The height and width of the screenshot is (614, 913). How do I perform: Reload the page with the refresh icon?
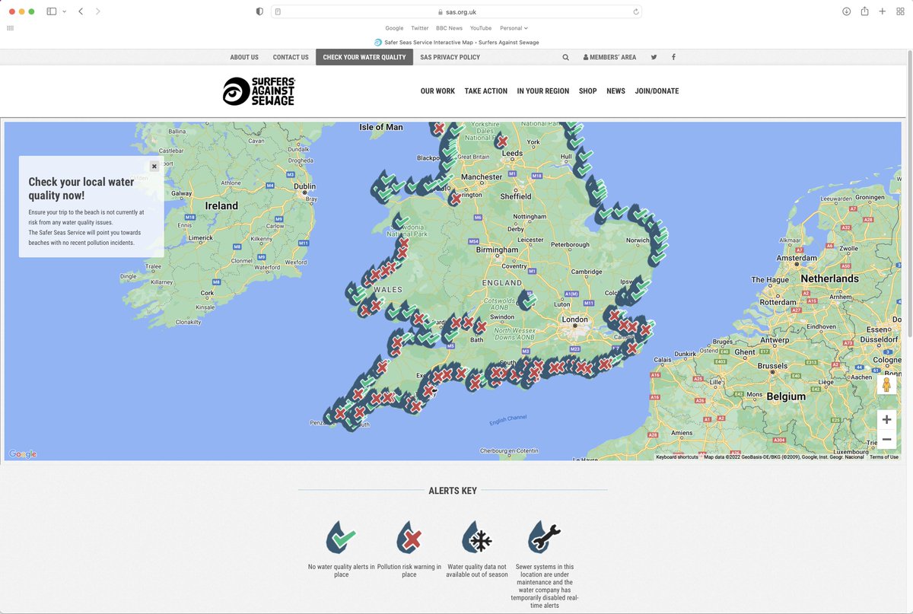635,11
